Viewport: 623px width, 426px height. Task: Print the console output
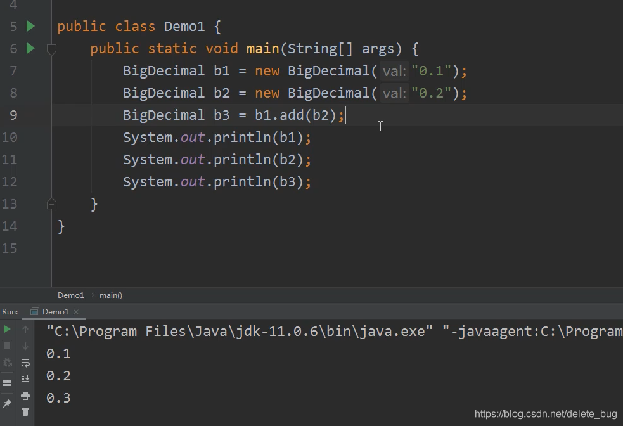coord(25,396)
